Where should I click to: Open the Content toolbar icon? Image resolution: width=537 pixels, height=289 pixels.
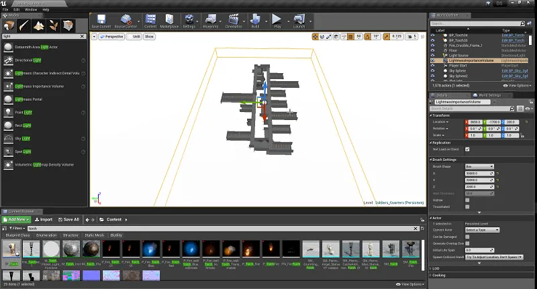point(150,21)
